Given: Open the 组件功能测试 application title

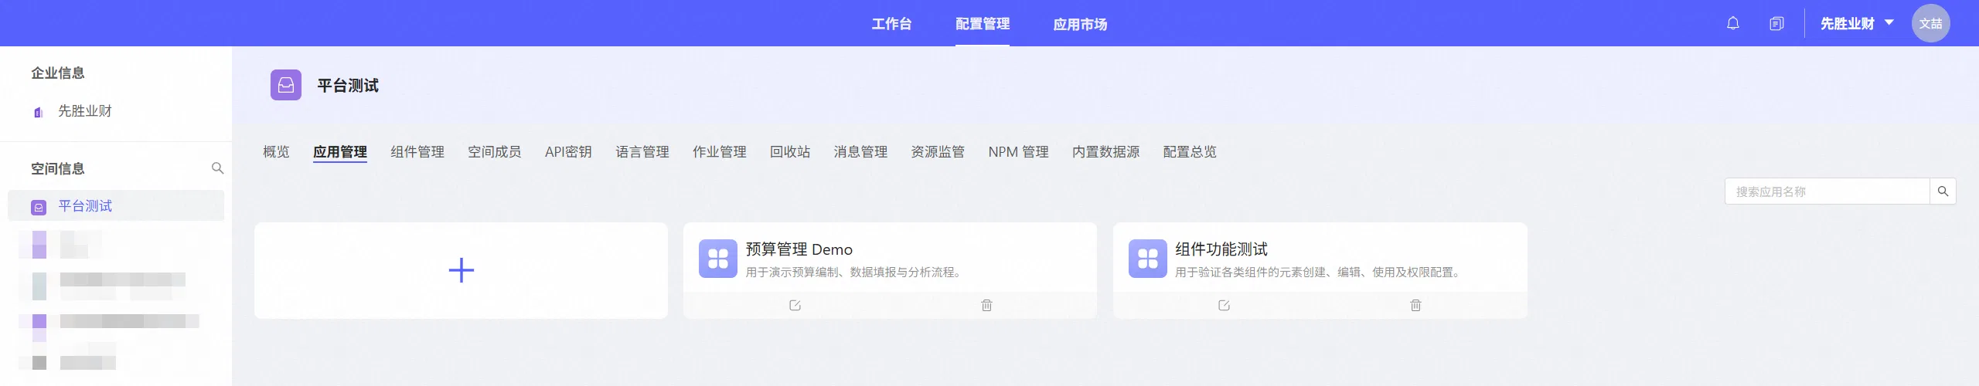Looking at the screenshot, I should 1221,249.
